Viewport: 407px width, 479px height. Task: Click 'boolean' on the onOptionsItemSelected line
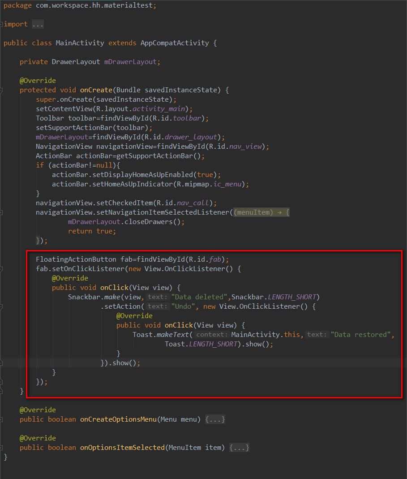62,448
